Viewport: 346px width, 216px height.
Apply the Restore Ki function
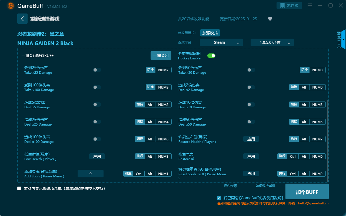coord(251,156)
